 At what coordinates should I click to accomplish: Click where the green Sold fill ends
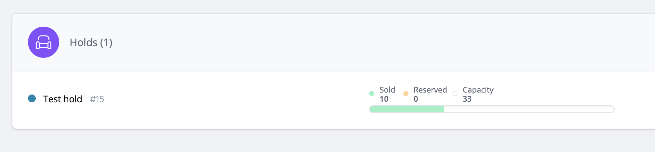[444, 109]
